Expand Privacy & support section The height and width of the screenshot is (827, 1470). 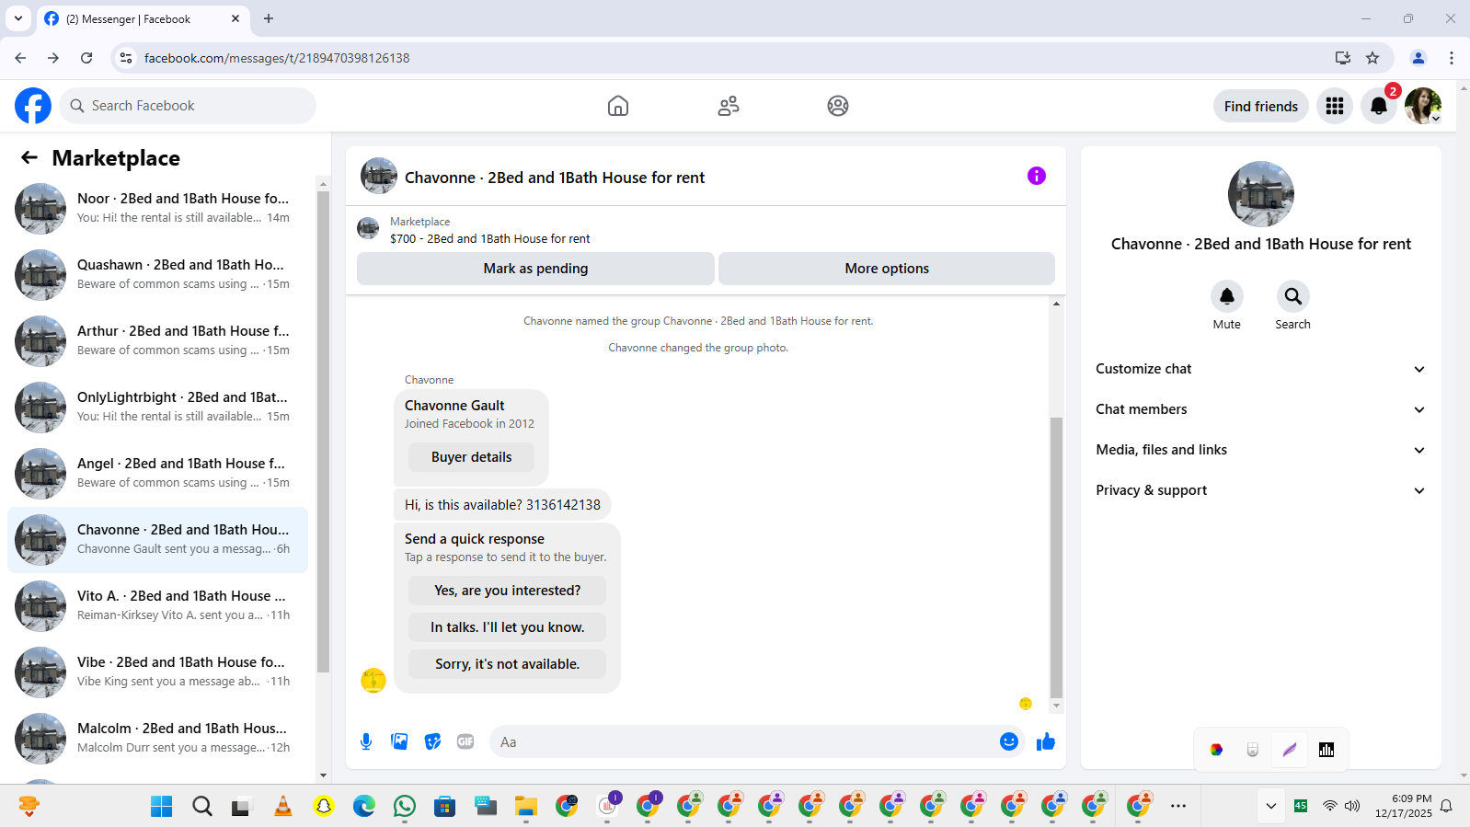tap(1260, 490)
